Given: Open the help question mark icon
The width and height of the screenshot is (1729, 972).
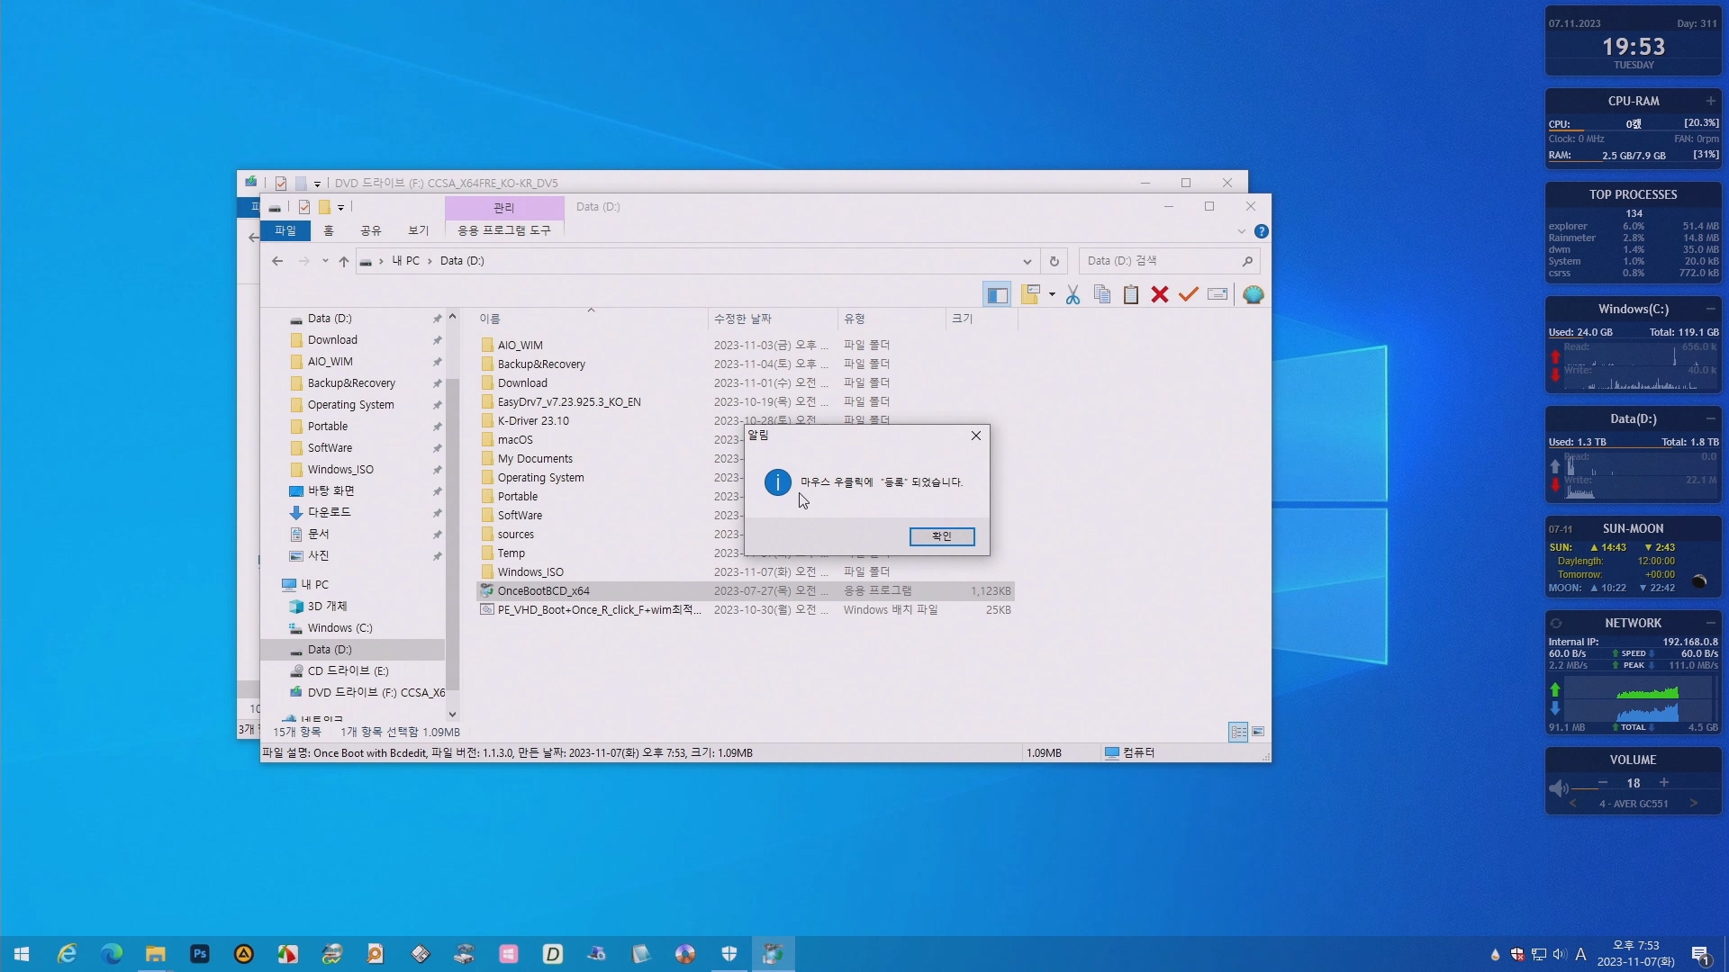Looking at the screenshot, I should pos(1262,231).
